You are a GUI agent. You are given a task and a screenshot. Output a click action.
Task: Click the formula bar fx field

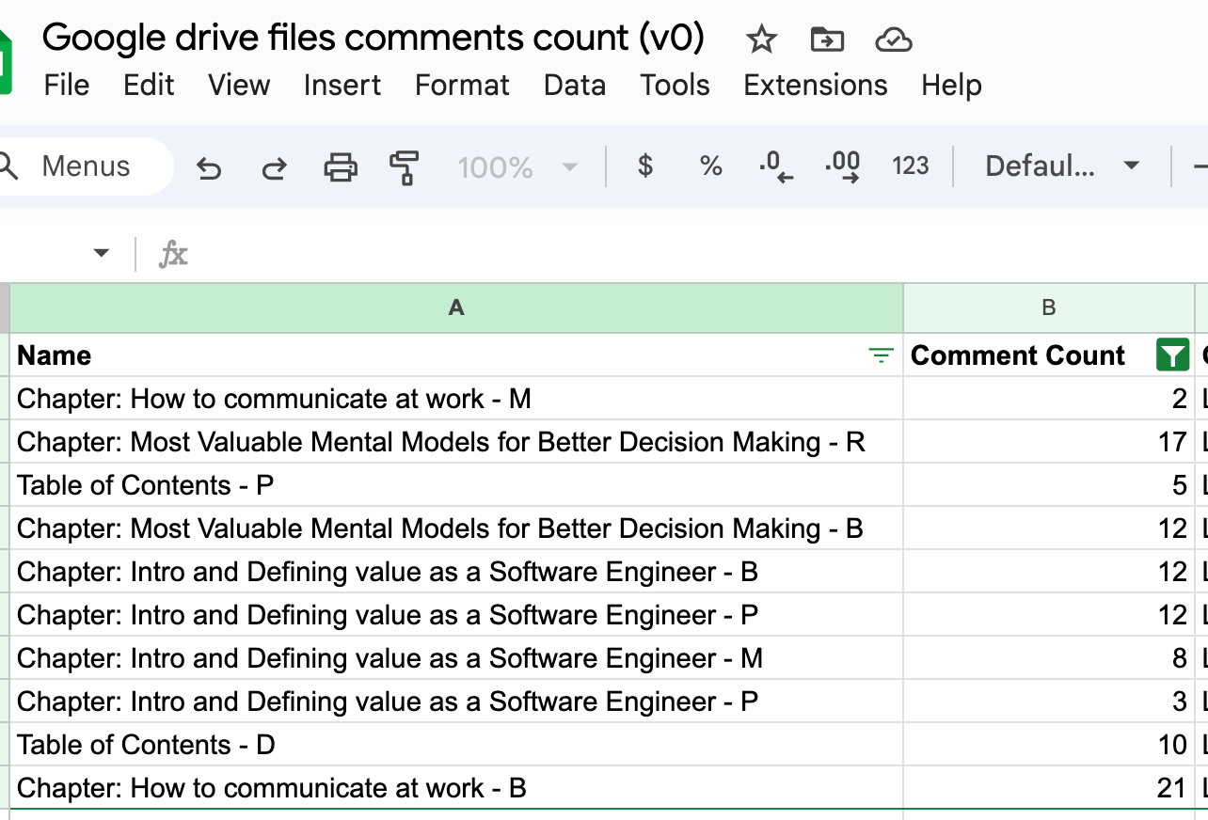point(174,253)
